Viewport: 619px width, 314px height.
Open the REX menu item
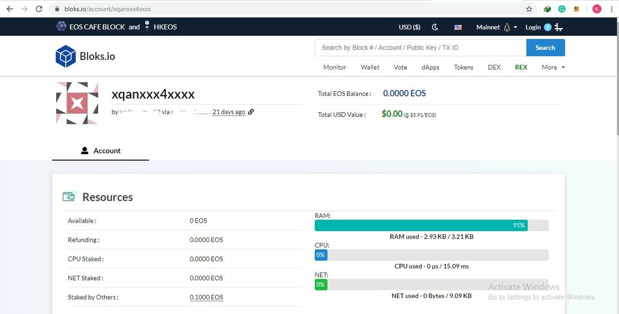(521, 67)
